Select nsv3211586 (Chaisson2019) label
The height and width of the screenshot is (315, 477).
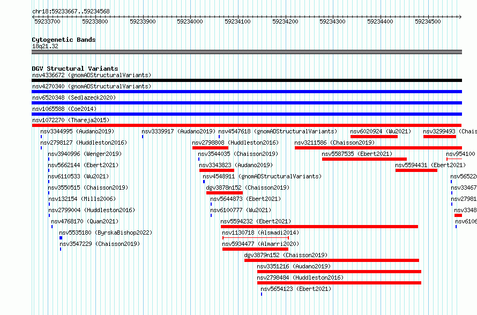click(x=334, y=142)
